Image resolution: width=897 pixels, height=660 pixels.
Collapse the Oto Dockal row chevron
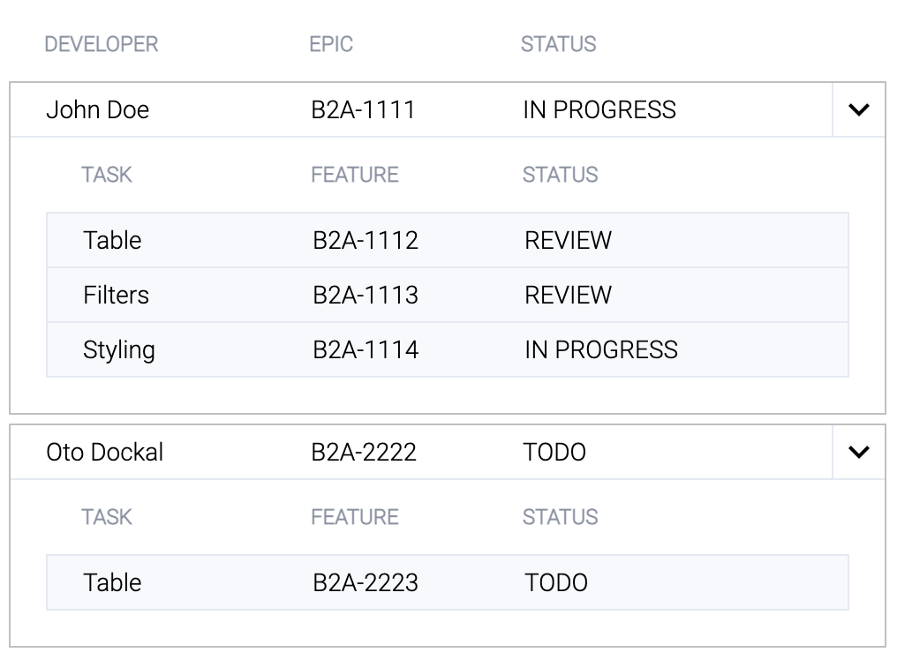(x=859, y=452)
